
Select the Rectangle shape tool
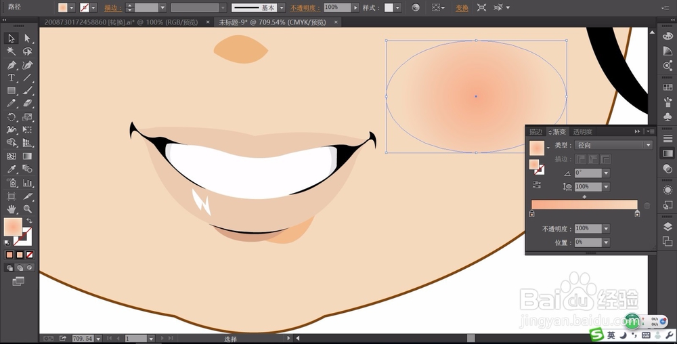(x=12, y=91)
